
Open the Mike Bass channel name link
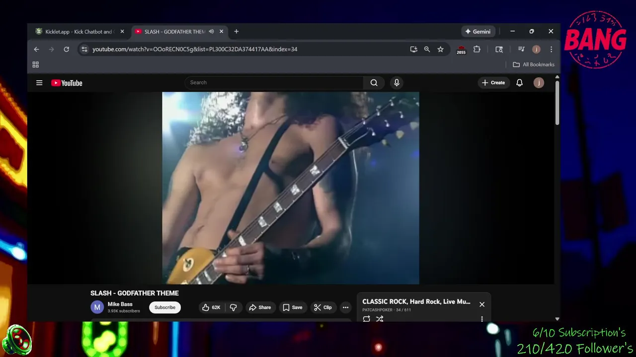120,304
